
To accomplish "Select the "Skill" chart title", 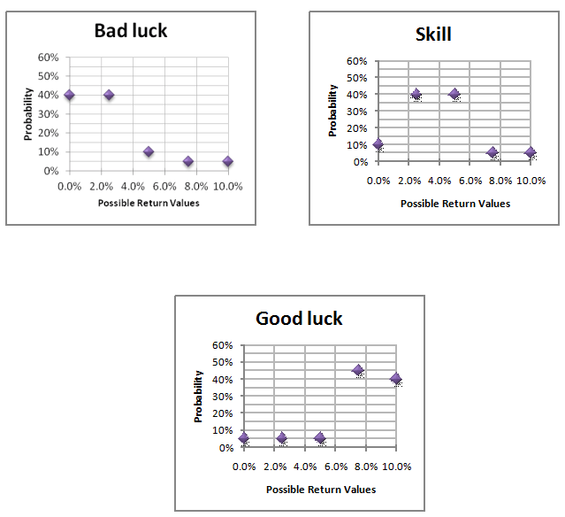I will coord(433,35).
